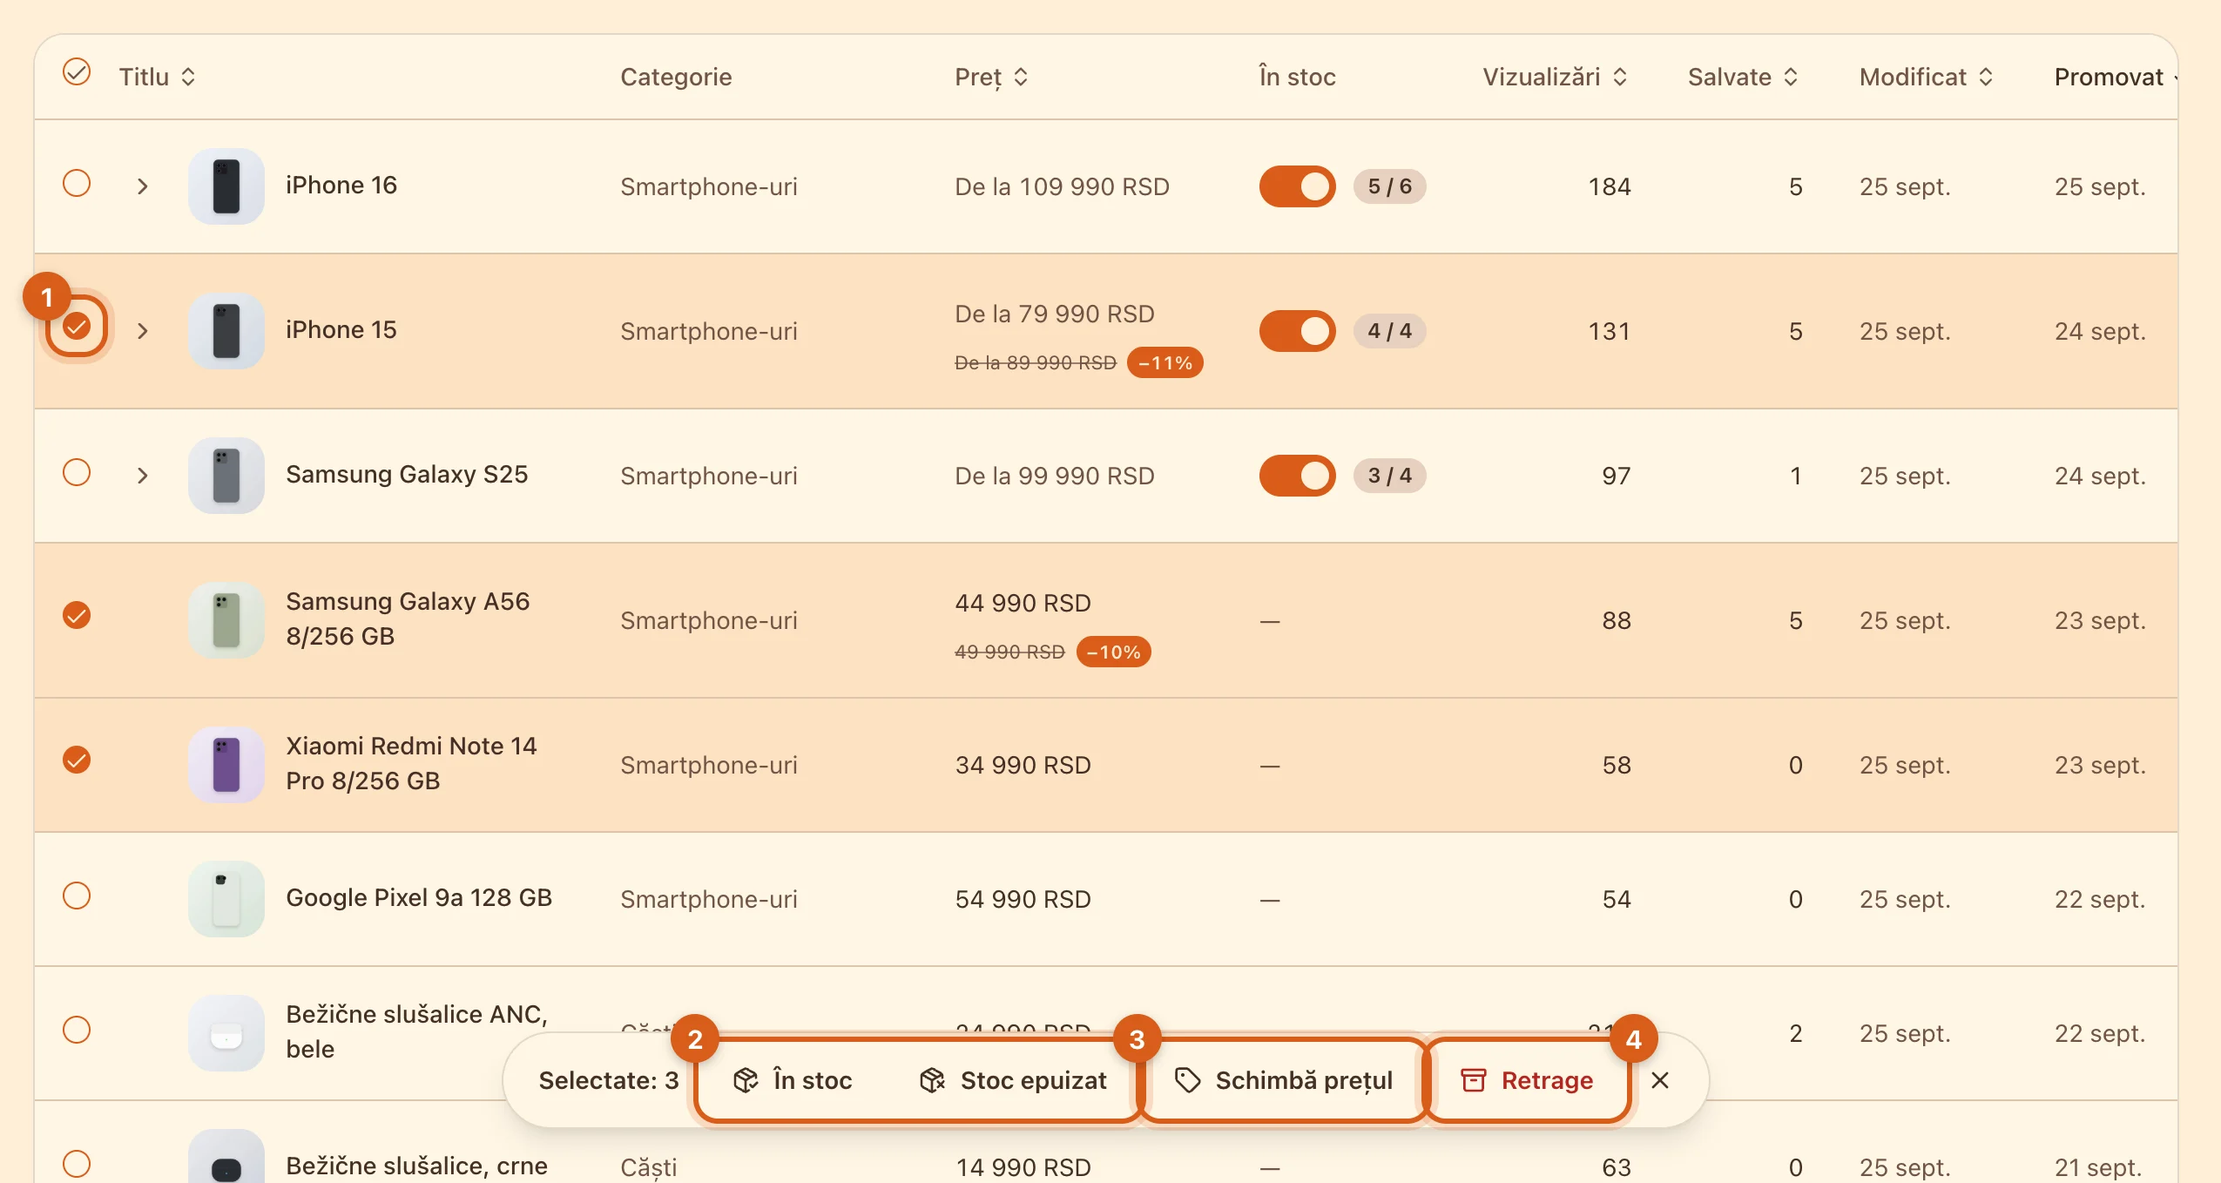
Task: Click the price 34 990 RSD
Action: click(x=1023, y=765)
